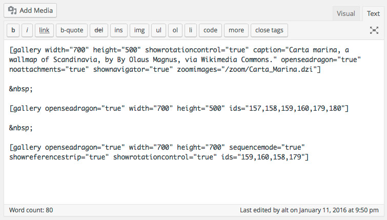Click the Word count: 80 status

click(31, 210)
